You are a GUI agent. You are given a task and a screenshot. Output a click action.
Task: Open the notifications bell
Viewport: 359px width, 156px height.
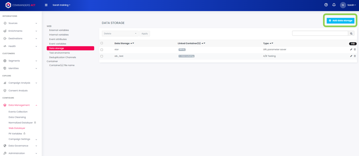point(334,5)
